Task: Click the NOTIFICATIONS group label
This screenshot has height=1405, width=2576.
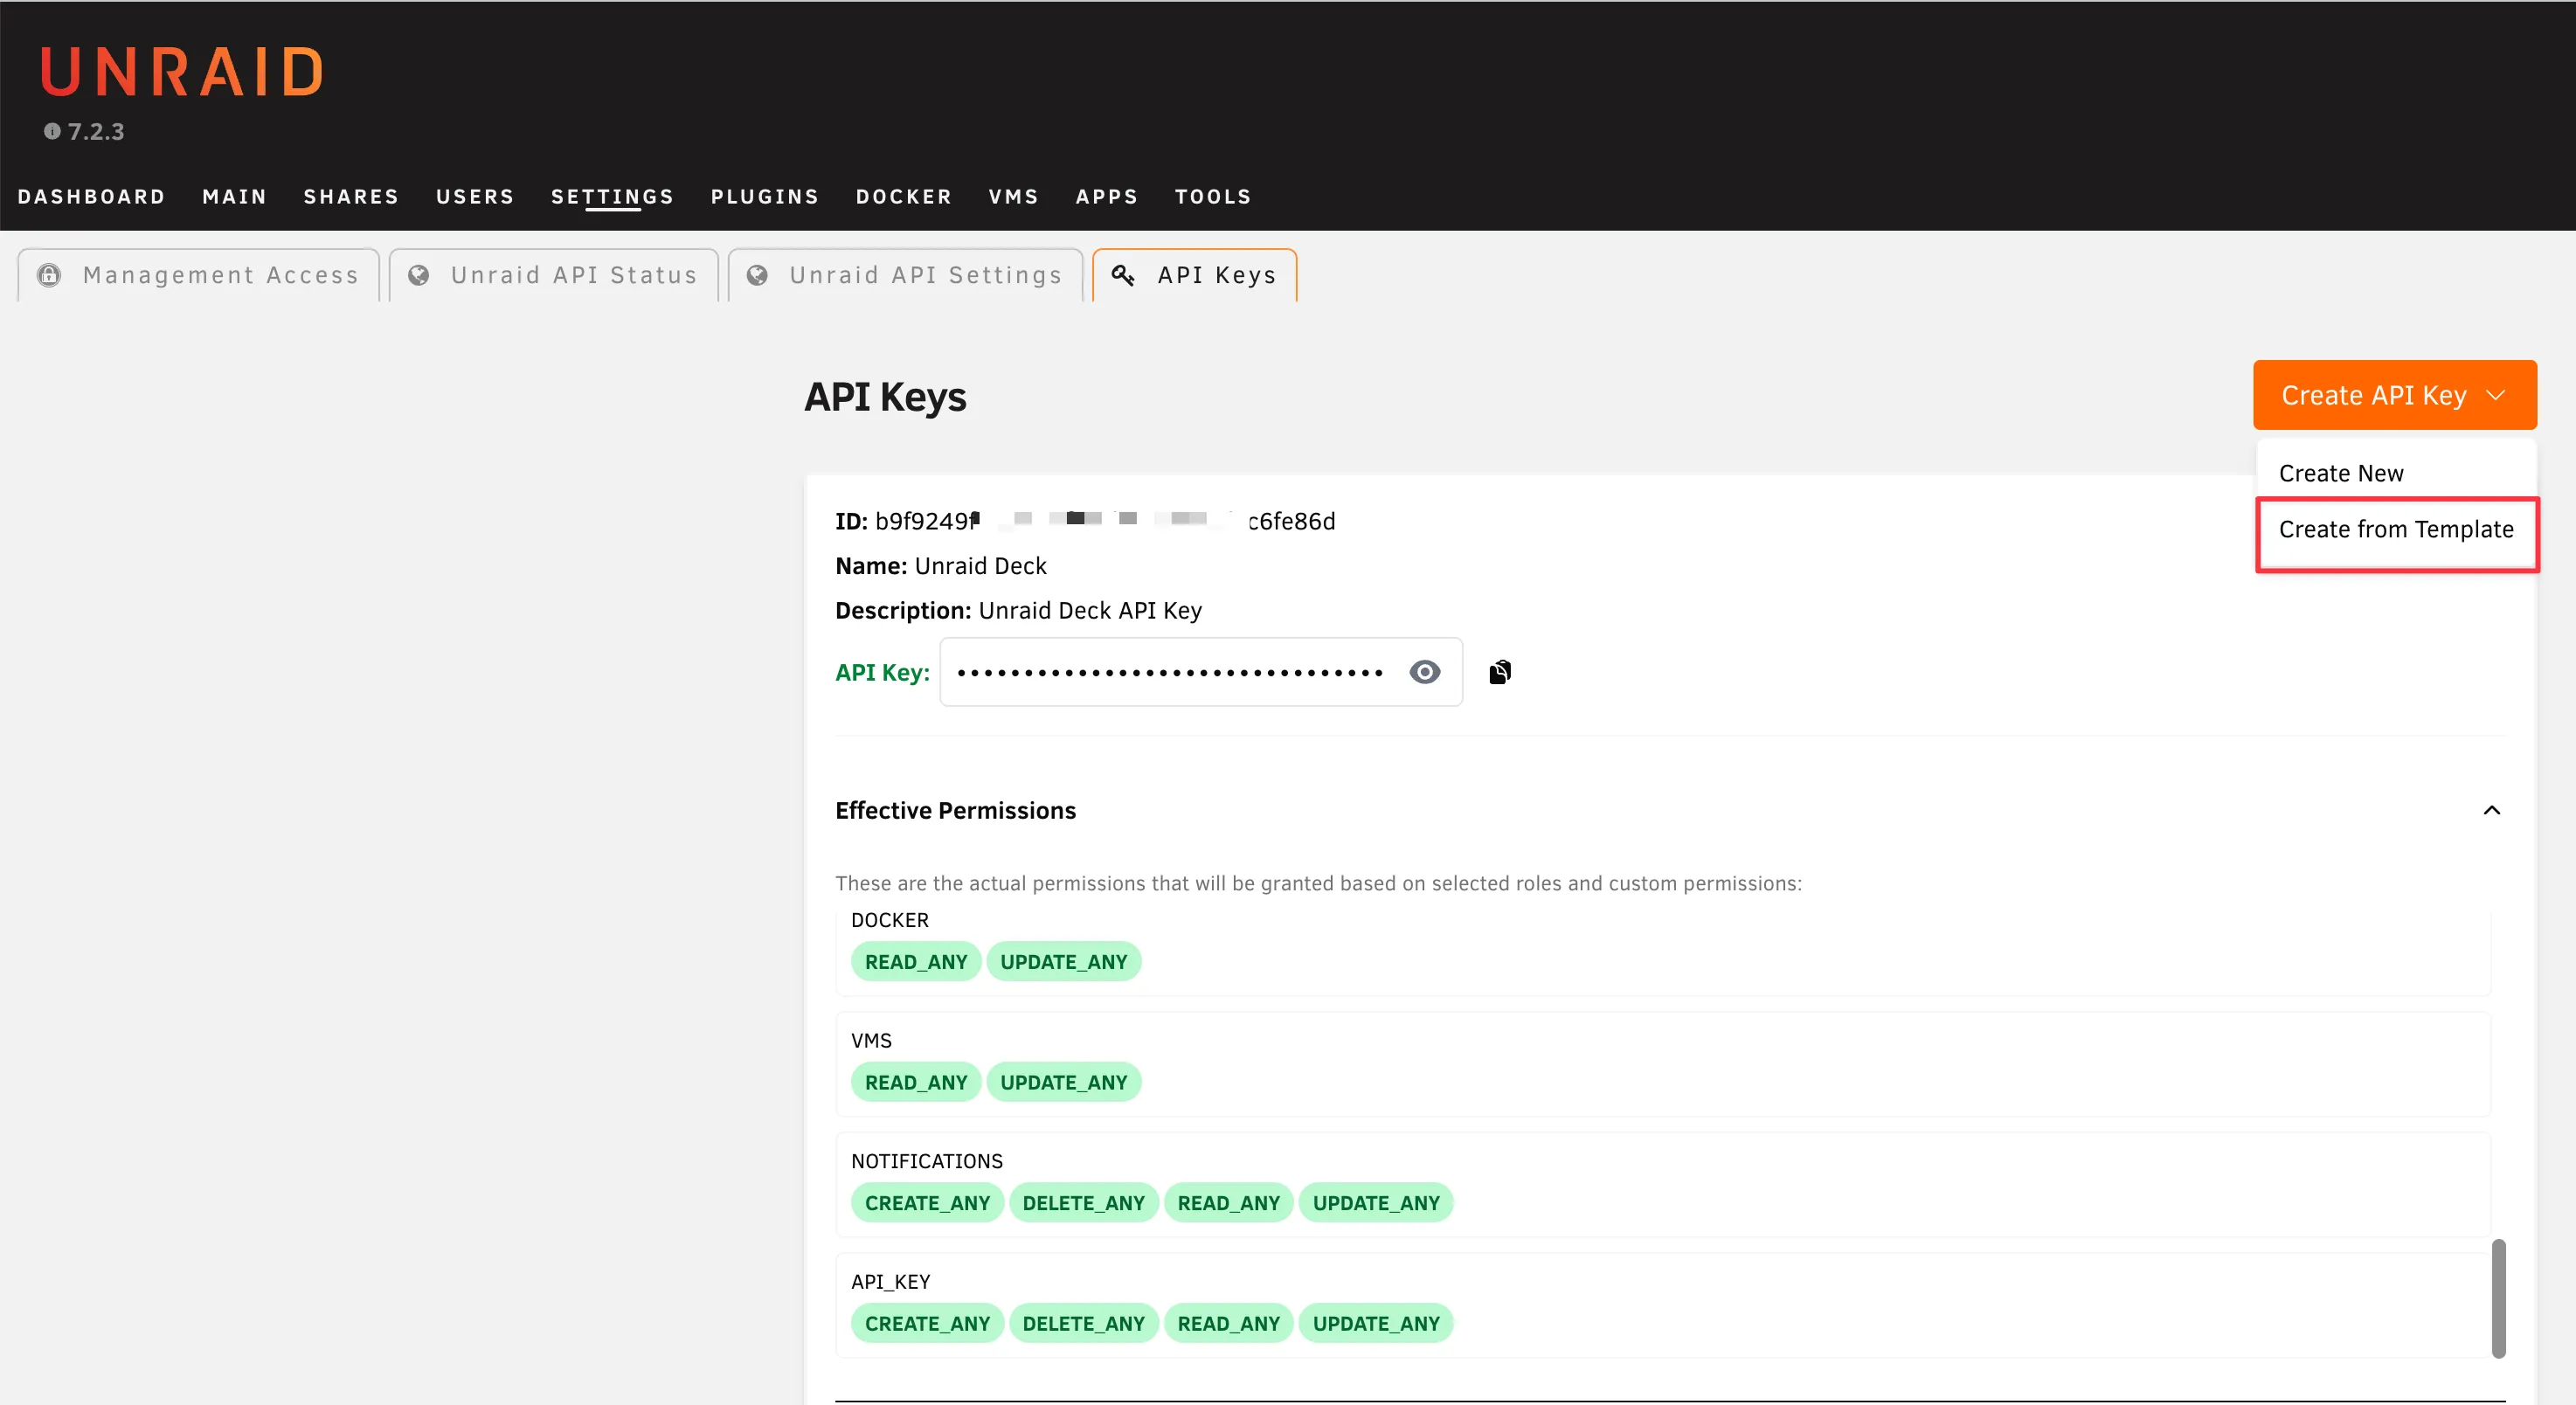Action: coord(926,1161)
